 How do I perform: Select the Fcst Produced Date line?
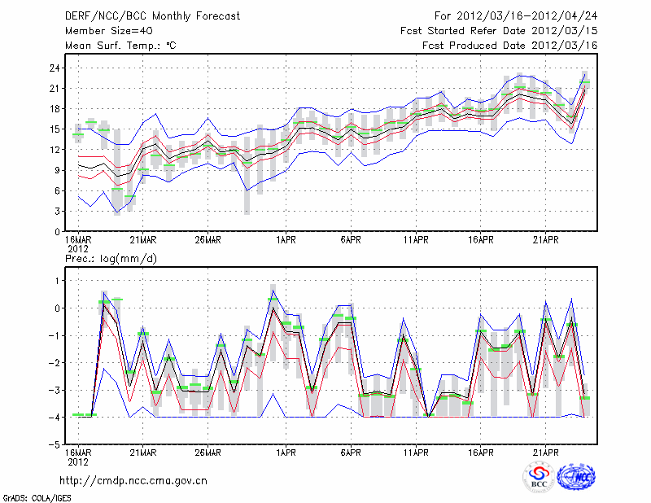(x=509, y=46)
